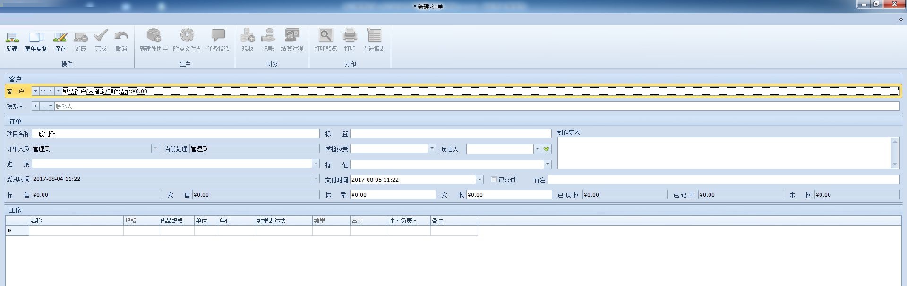Image resolution: width=907 pixels, height=286 pixels.
Task: Select the new-row asterisk row header
Action: (x=17, y=230)
